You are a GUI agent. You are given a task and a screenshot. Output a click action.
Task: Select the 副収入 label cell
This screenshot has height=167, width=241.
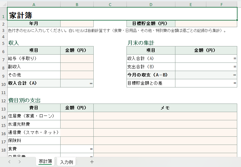coord(34,67)
